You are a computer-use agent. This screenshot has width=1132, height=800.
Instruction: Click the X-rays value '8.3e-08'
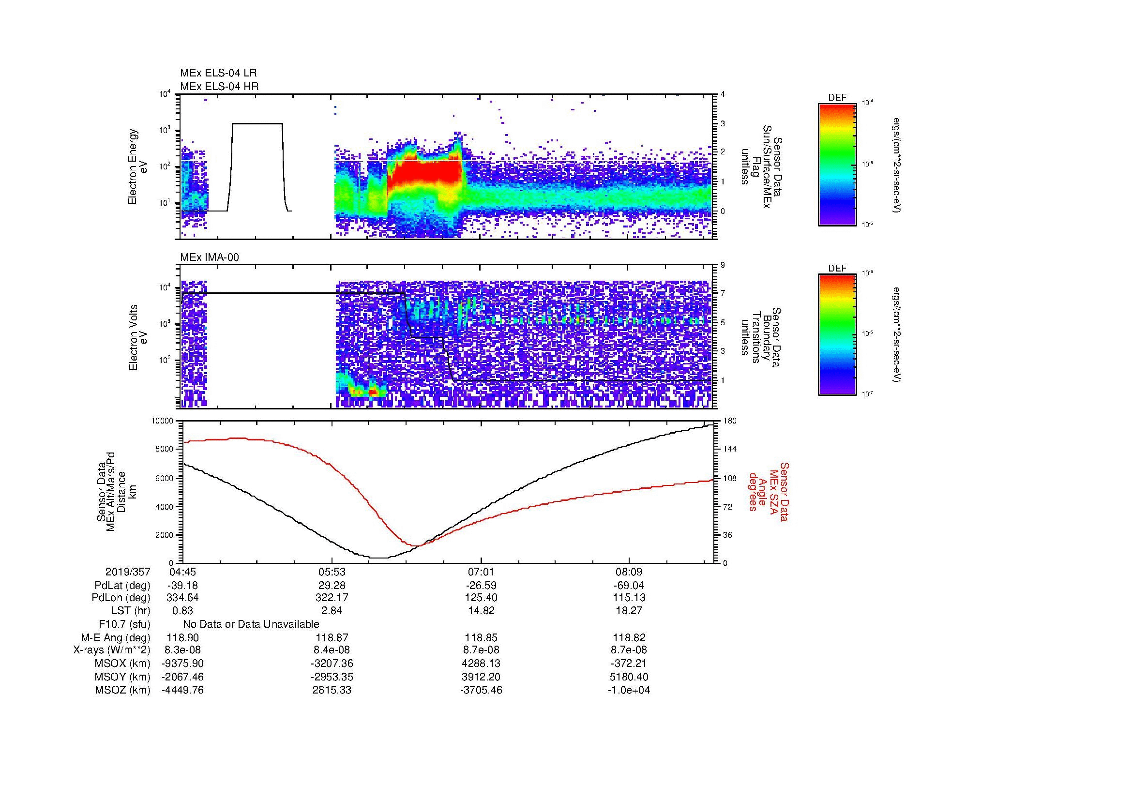(183, 650)
